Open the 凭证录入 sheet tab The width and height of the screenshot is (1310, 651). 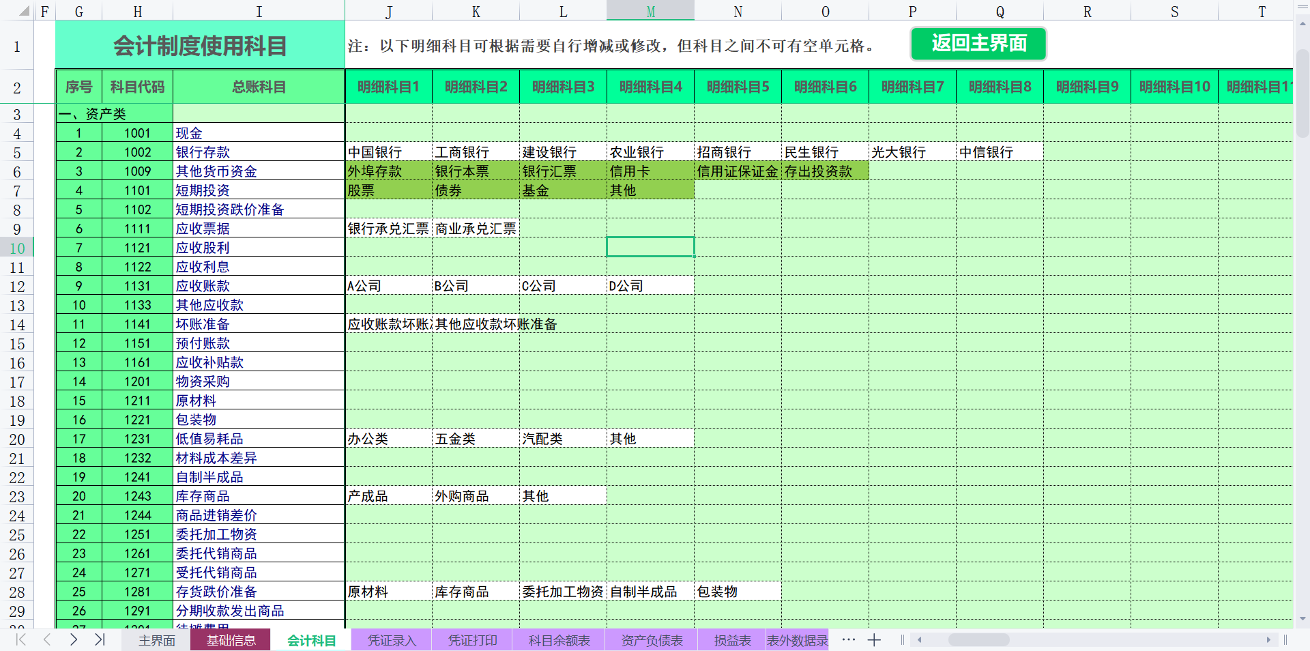coord(391,640)
